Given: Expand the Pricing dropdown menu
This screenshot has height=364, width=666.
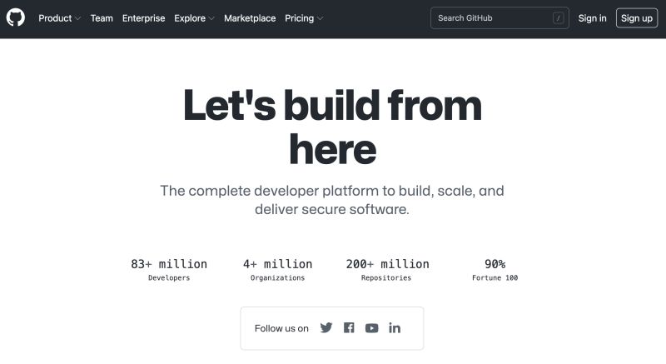Looking at the screenshot, I should pos(304,18).
